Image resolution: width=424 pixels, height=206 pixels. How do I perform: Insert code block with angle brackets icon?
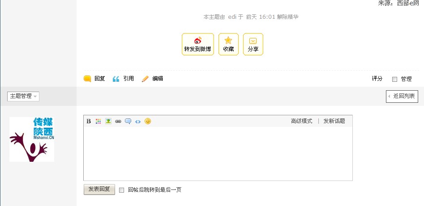click(138, 122)
